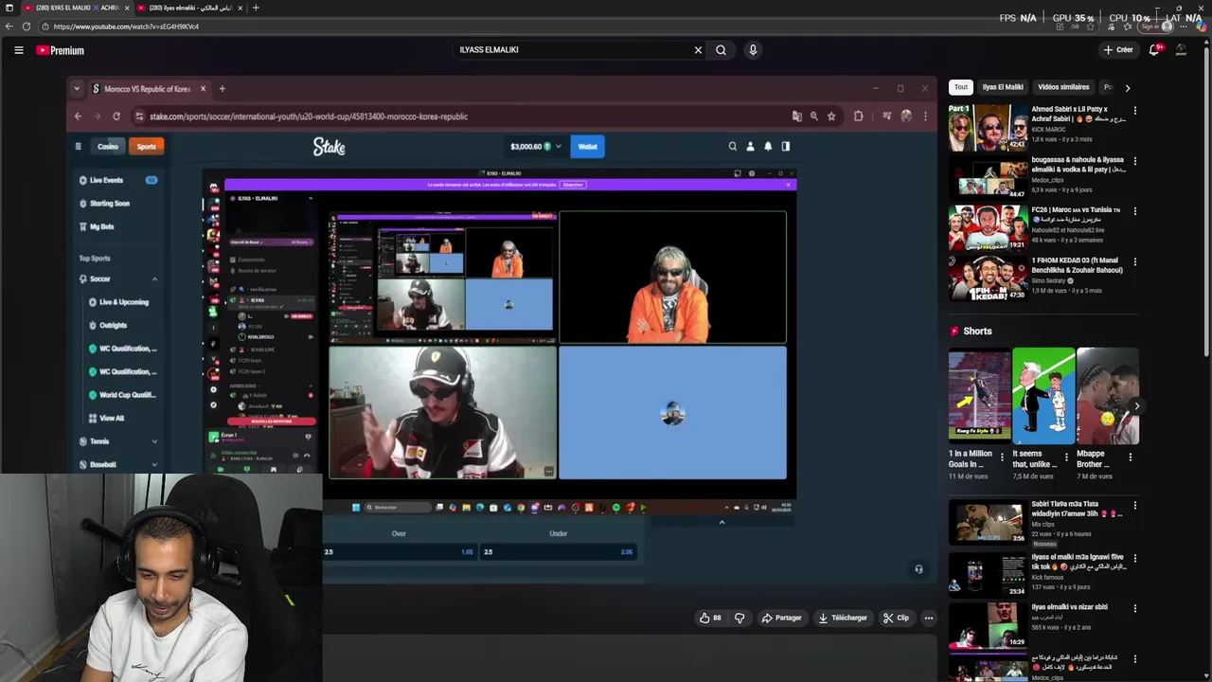1212x682 pixels.
Task: Select the Casino tab in Stake
Action: [108, 147]
